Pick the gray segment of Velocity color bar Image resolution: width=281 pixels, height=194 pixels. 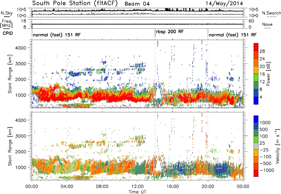(256, 146)
